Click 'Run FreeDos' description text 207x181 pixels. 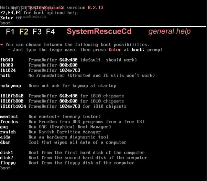tap(86, 122)
